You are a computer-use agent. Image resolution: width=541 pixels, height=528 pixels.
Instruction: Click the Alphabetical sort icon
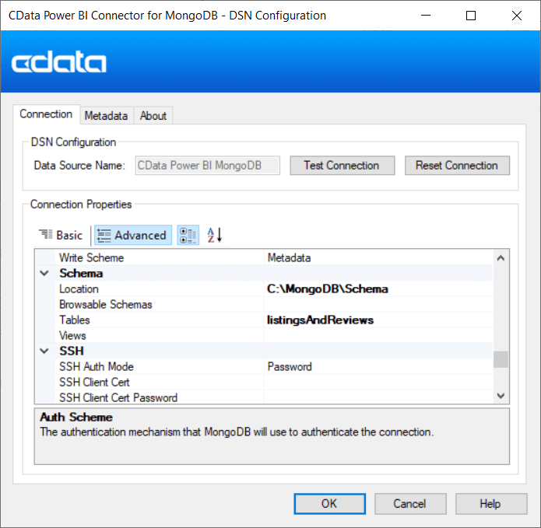214,235
